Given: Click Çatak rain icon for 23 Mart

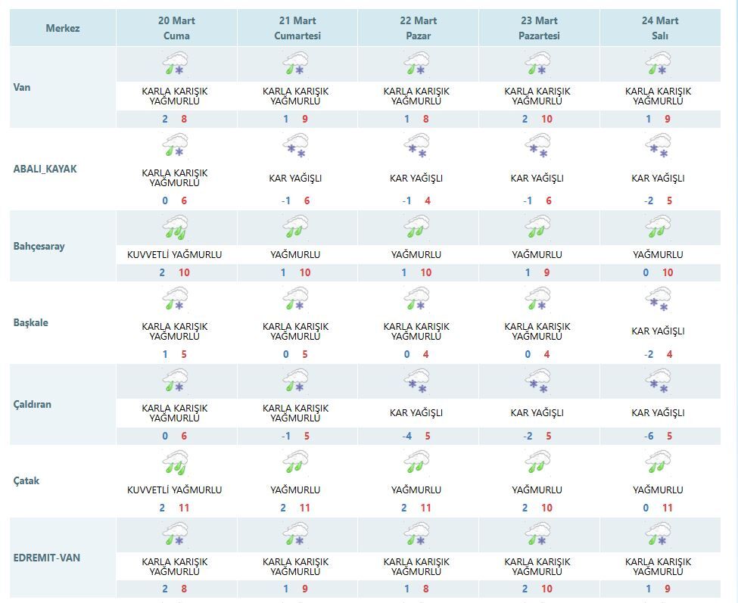Looking at the screenshot, I should [537, 462].
